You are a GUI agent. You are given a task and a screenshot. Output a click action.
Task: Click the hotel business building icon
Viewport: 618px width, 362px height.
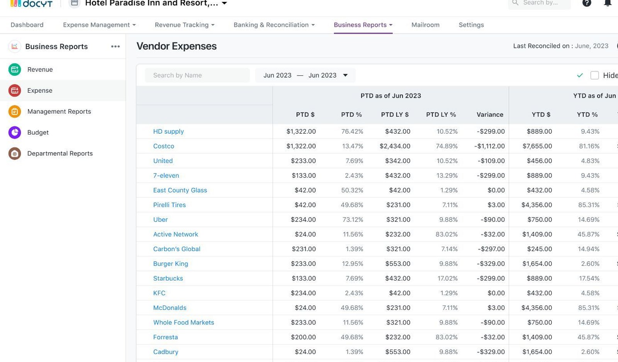(x=75, y=3)
